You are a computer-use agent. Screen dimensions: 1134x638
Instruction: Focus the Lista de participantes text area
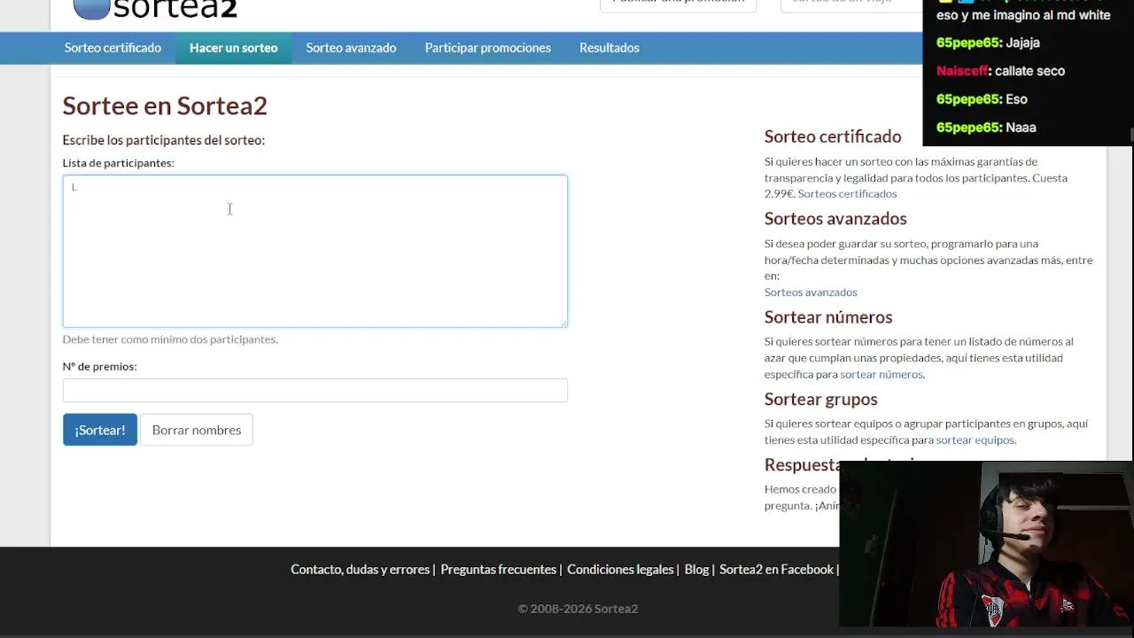tap(315, 251)
